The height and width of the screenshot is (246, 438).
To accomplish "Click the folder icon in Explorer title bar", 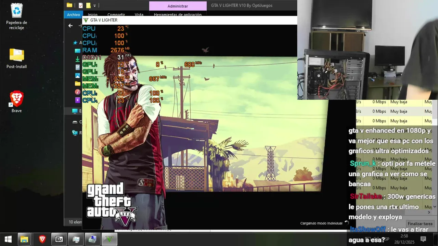I will tap(69, 5).
